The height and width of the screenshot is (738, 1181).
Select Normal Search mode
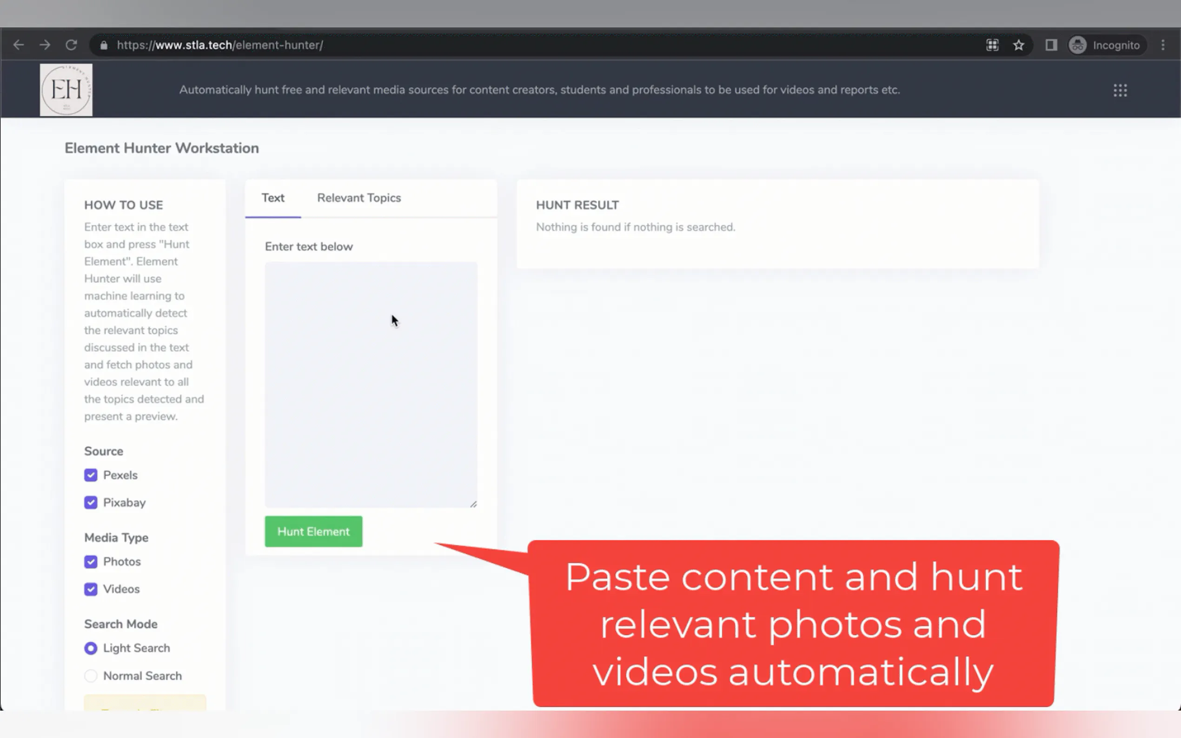91,676
